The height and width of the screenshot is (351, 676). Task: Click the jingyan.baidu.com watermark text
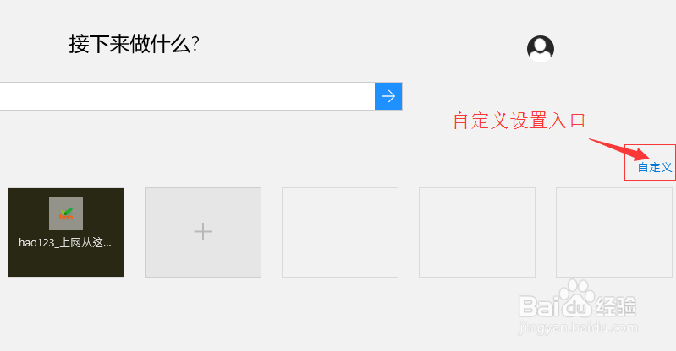(578, 327)
